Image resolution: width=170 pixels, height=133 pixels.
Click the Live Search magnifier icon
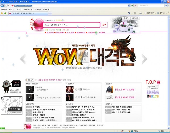tap(166, 6)
